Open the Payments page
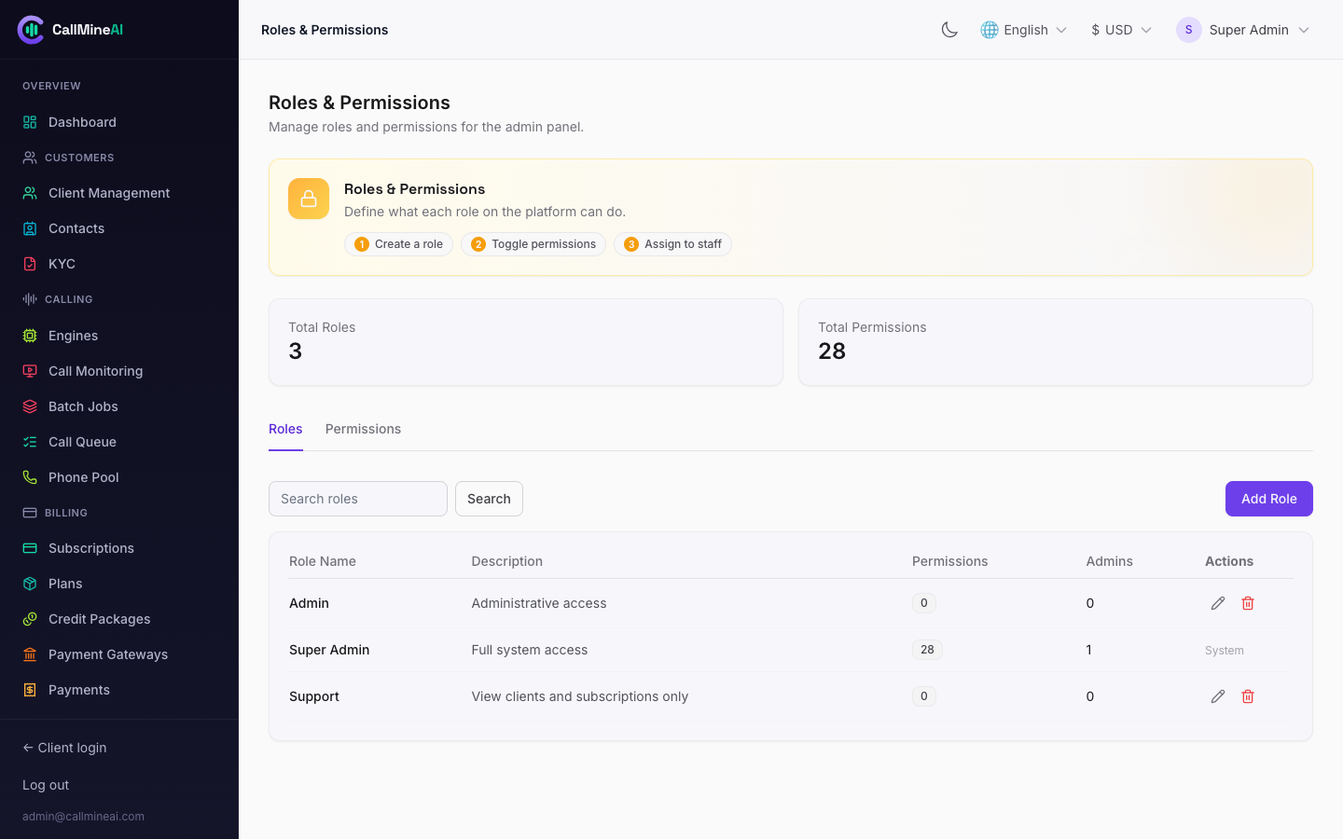The width and height of the screenshot is (1343, 839). pyautogui.click(x=119, y=690)
